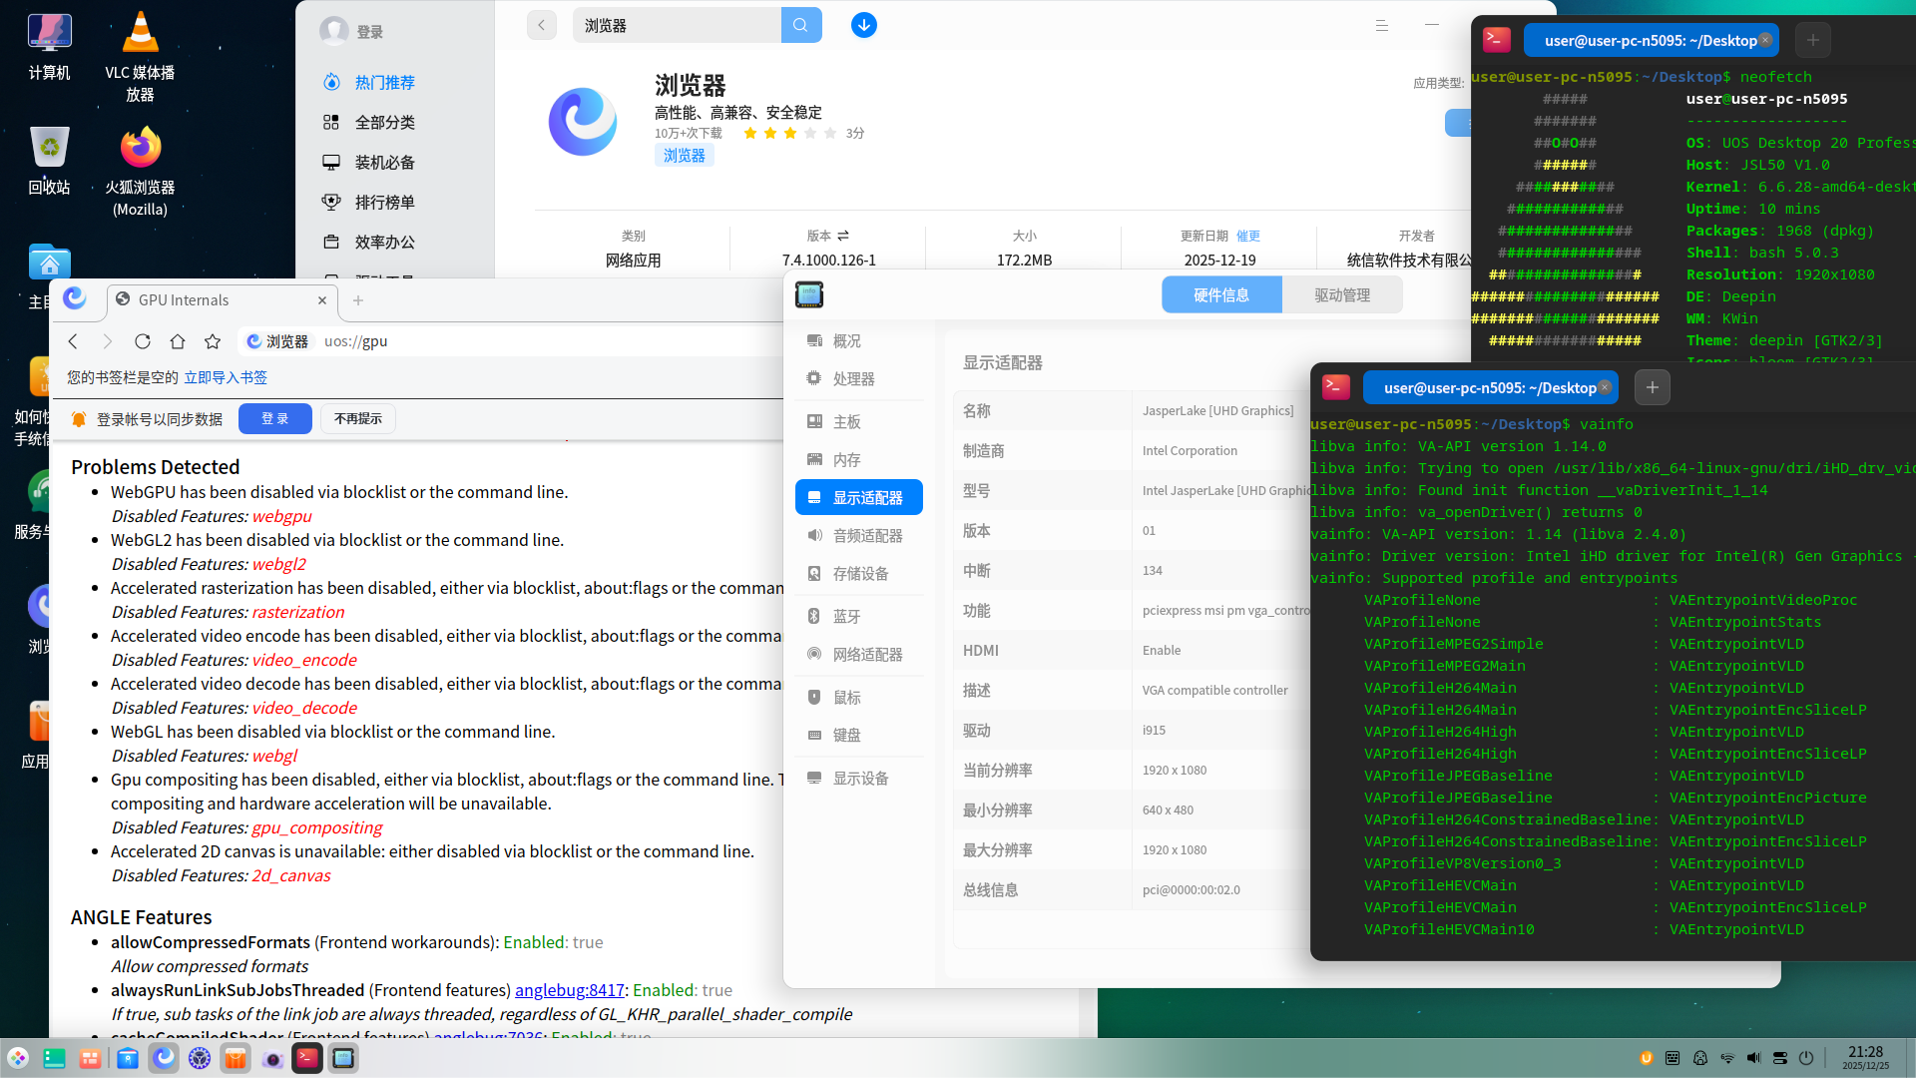Reload the uos://gpu page
The width and height of the screenshot is (1916, 1078).
click(143, 341)
